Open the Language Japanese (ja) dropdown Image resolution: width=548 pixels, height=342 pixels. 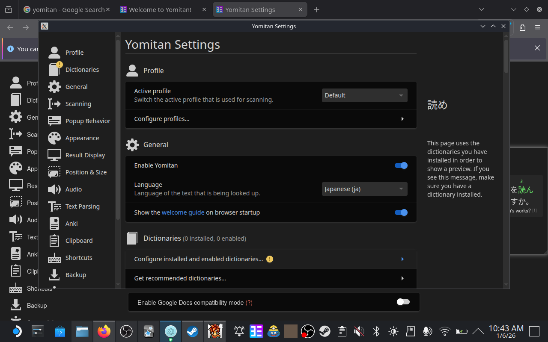click(x=364, y=189)
